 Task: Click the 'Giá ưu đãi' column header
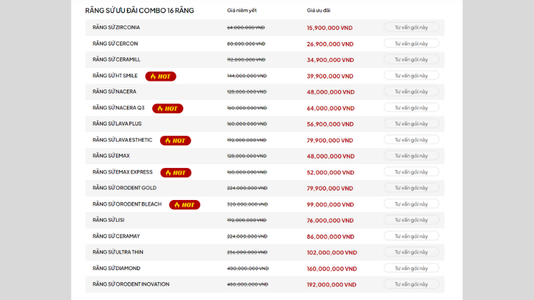point(318,11)
